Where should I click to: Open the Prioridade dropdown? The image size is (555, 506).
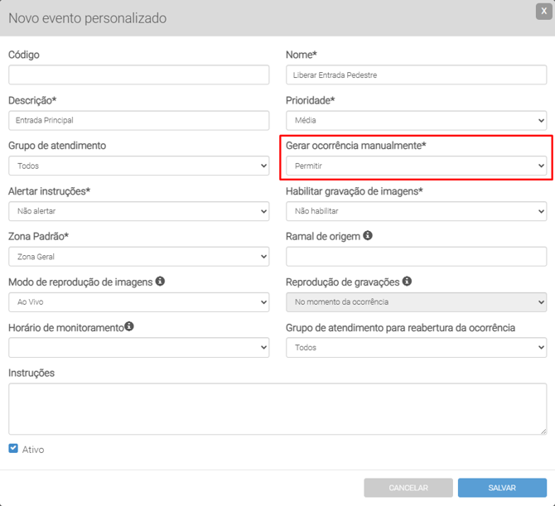[x=416, y=120]
